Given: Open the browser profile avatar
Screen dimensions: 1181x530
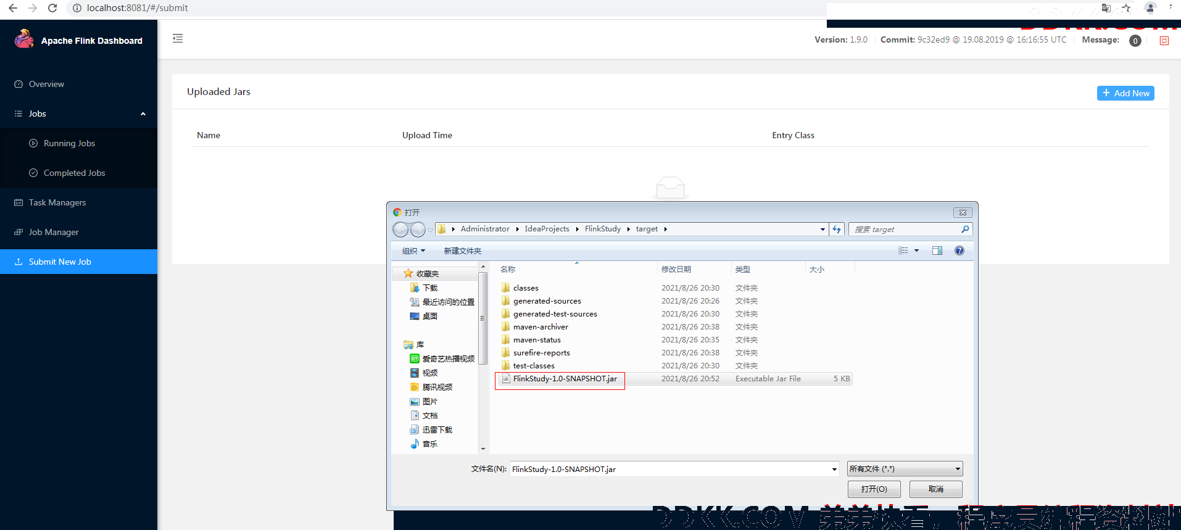Looking at the screenshot, I should pyautogui.click(x=1150, y=8).
